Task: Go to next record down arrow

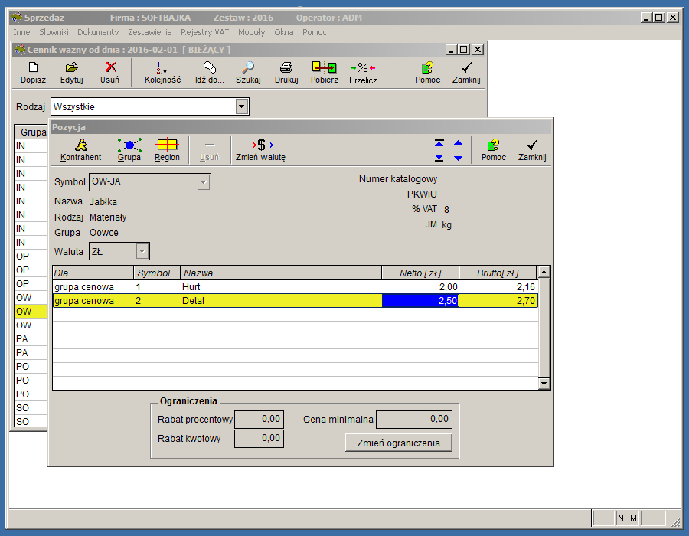Action: [458, 159]
